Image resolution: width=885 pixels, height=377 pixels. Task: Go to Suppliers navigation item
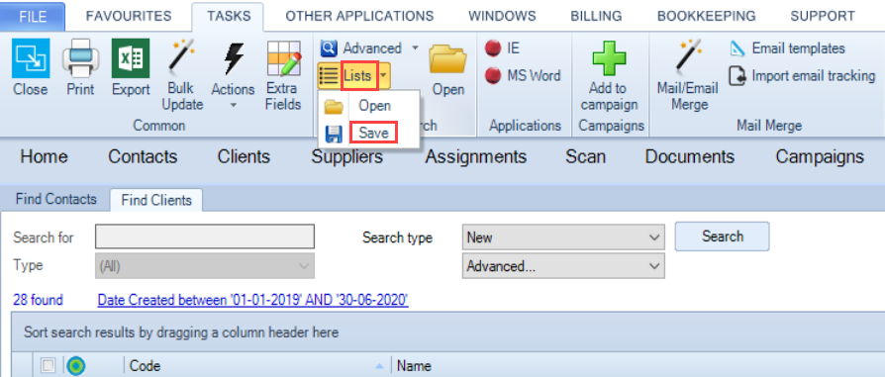click(x=347, y=156)
